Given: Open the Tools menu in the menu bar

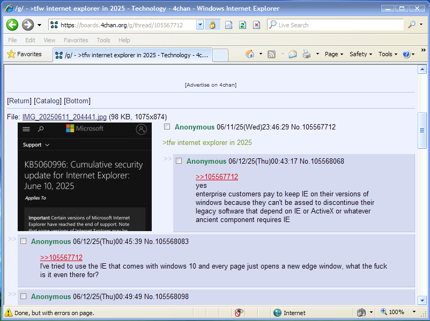Looking at the screenshot, I should [103, 40].
